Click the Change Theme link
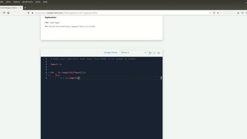Screen dimensions: 247x139 tap(110, 53)
